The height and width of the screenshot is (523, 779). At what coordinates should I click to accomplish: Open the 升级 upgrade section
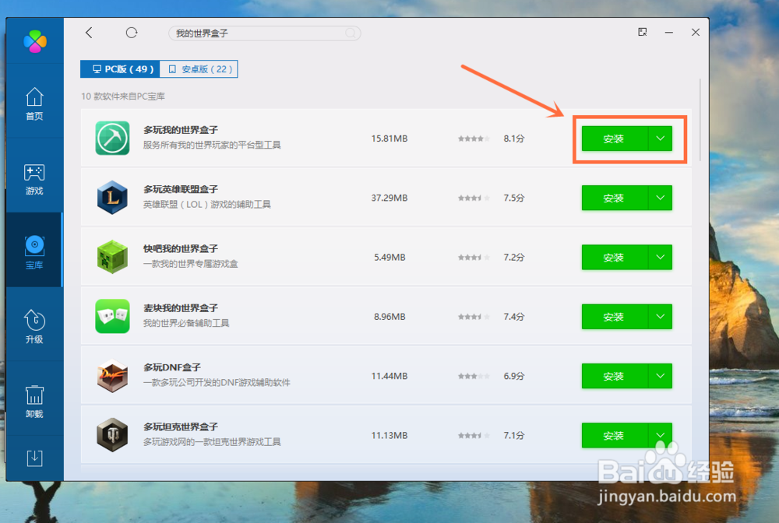tap(34, 327)
